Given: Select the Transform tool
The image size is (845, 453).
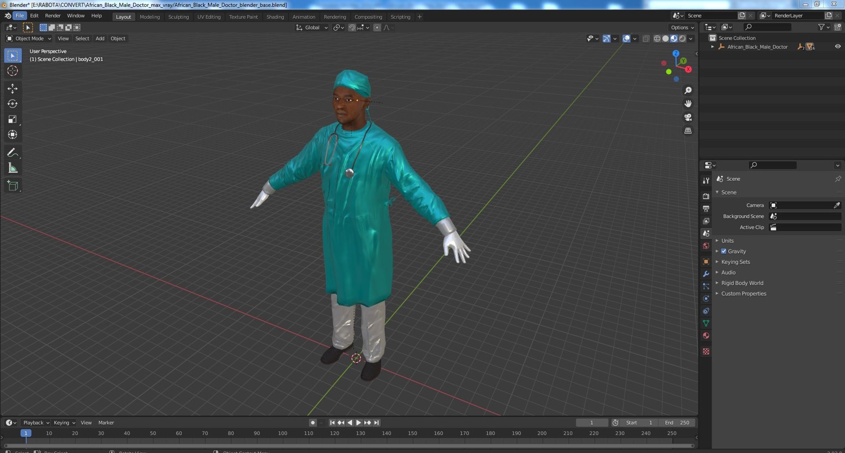Looking at the screenshot, I should pyautogui.click(x=12, y=135).
